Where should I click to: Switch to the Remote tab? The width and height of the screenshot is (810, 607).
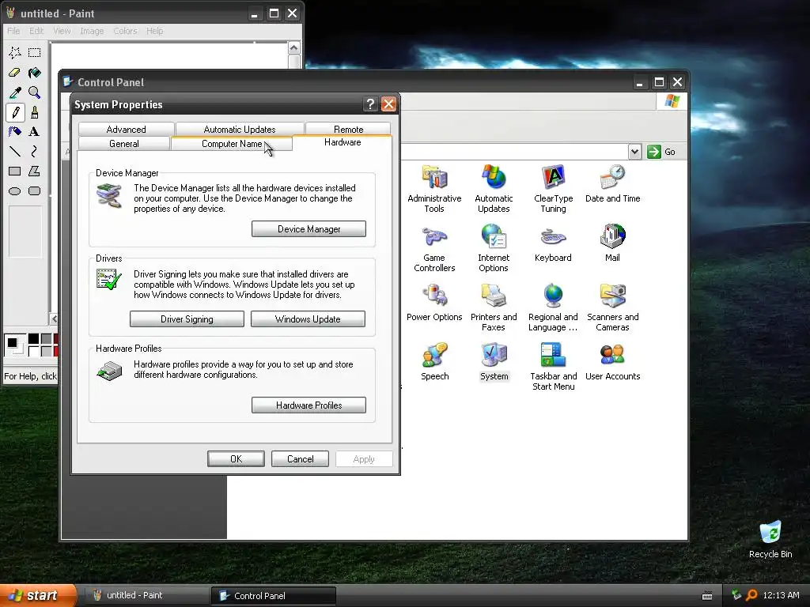[x=348, y=129]
